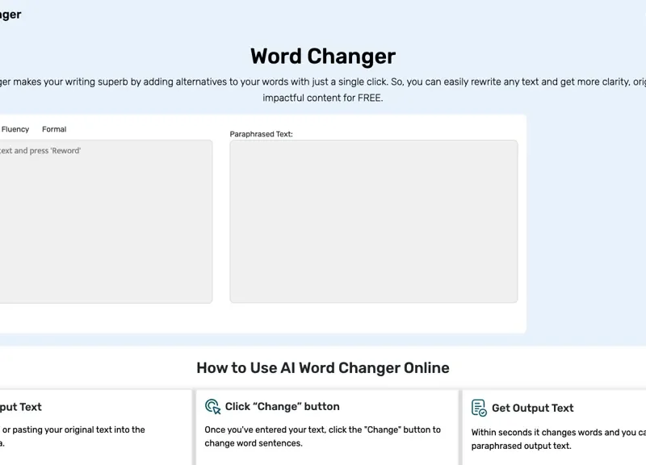
Task: Click the How to Use AI Word Changer heading
Action: pyautogui.click(x=322, y=367)
